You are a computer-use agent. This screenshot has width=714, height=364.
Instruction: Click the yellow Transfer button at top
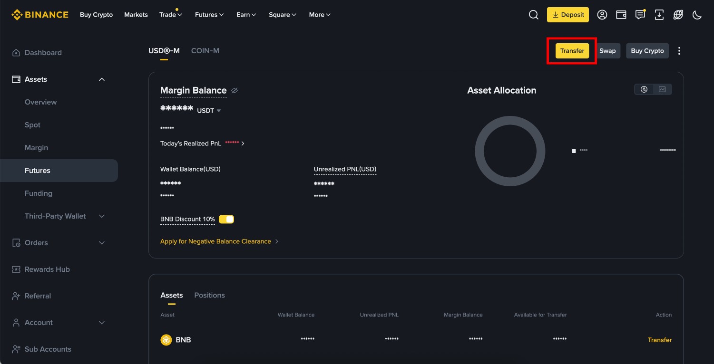pos(572,51)
